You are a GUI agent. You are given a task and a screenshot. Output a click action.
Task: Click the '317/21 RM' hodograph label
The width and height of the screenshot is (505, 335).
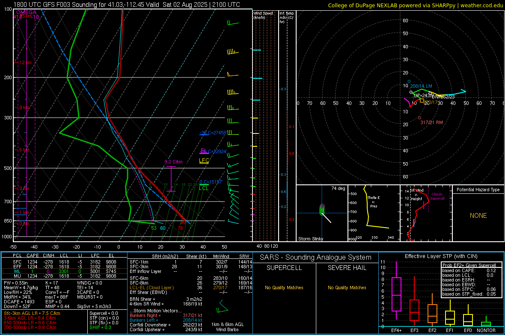click(431, 122)
